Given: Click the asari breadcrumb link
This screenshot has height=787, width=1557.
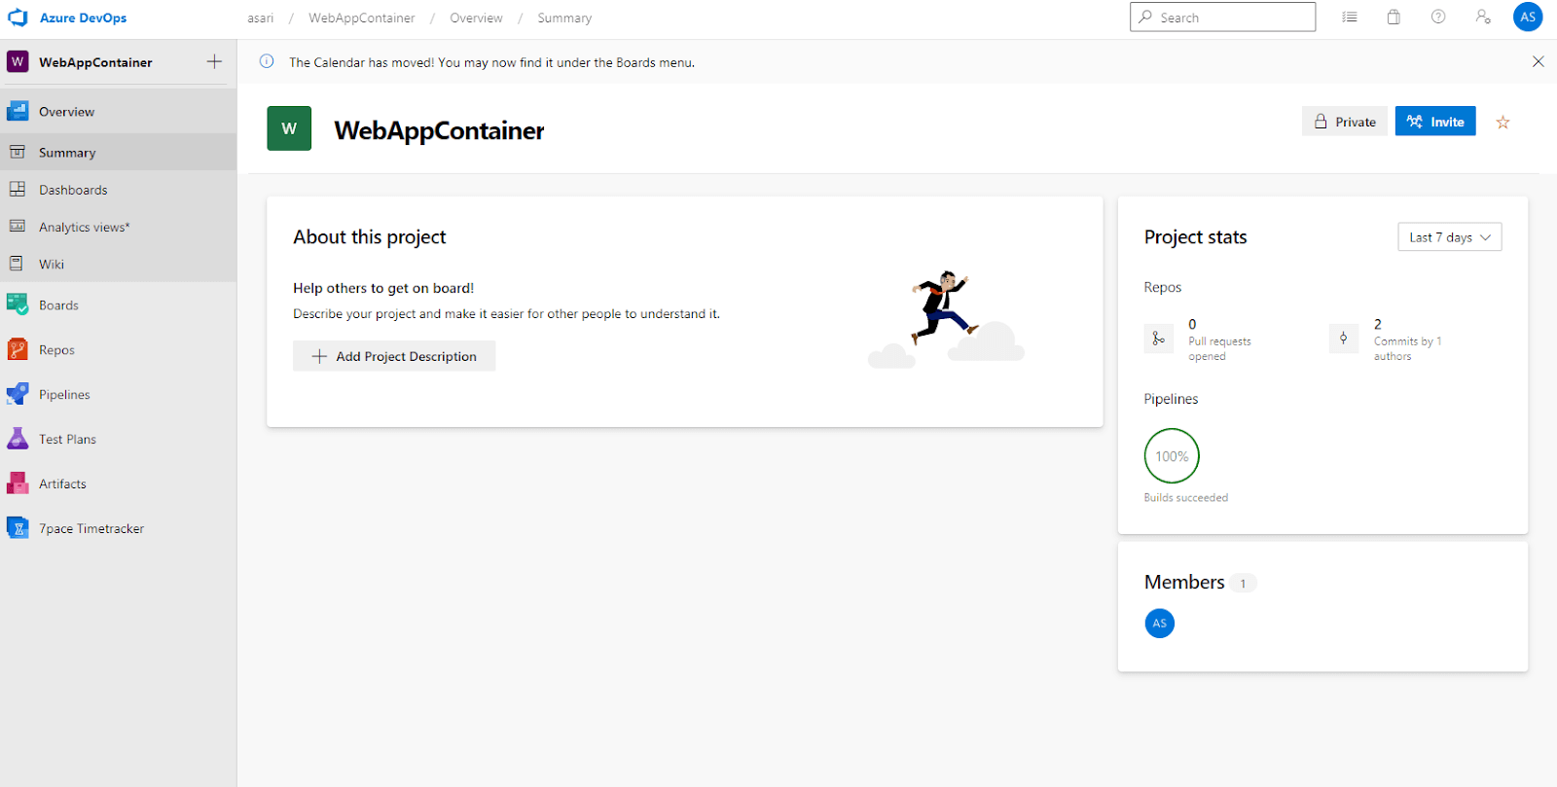Looking at the screenshot, I should pos(261,18).
